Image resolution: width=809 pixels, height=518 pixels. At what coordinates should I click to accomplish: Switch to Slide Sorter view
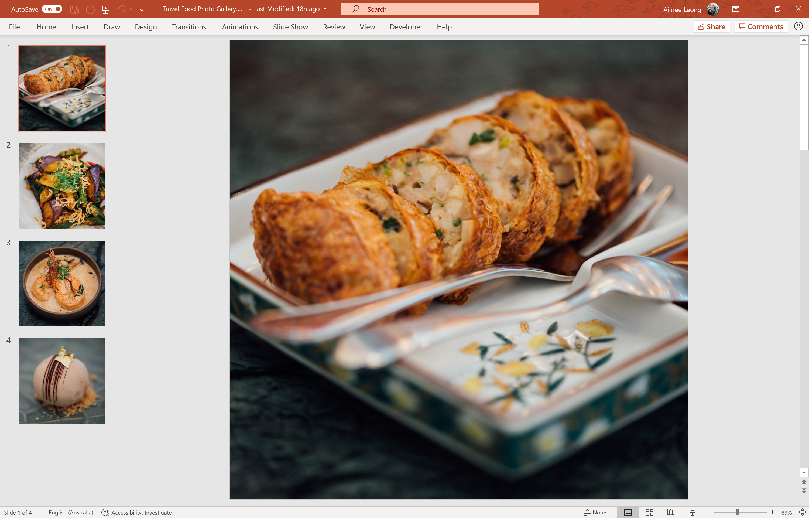click(649, 512)
